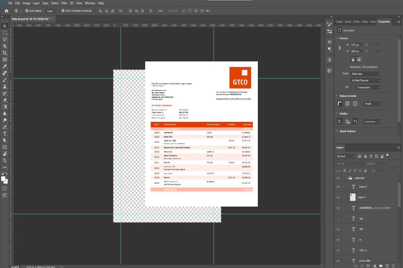Viewport: 403px width, 268px height.
Task: Select the Rectangle shape tool
Action: [4, 147]
